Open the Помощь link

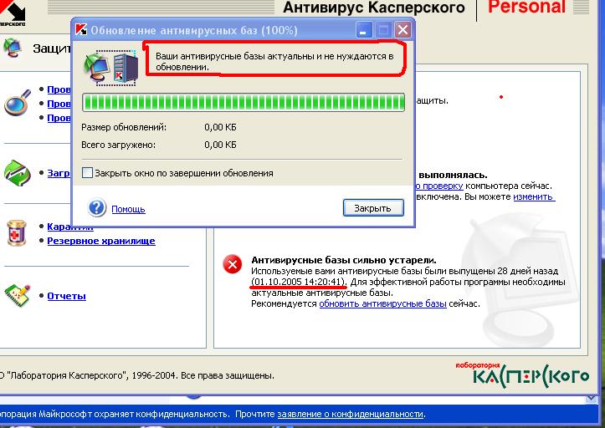pyautogui.click(x=128, y=209)
